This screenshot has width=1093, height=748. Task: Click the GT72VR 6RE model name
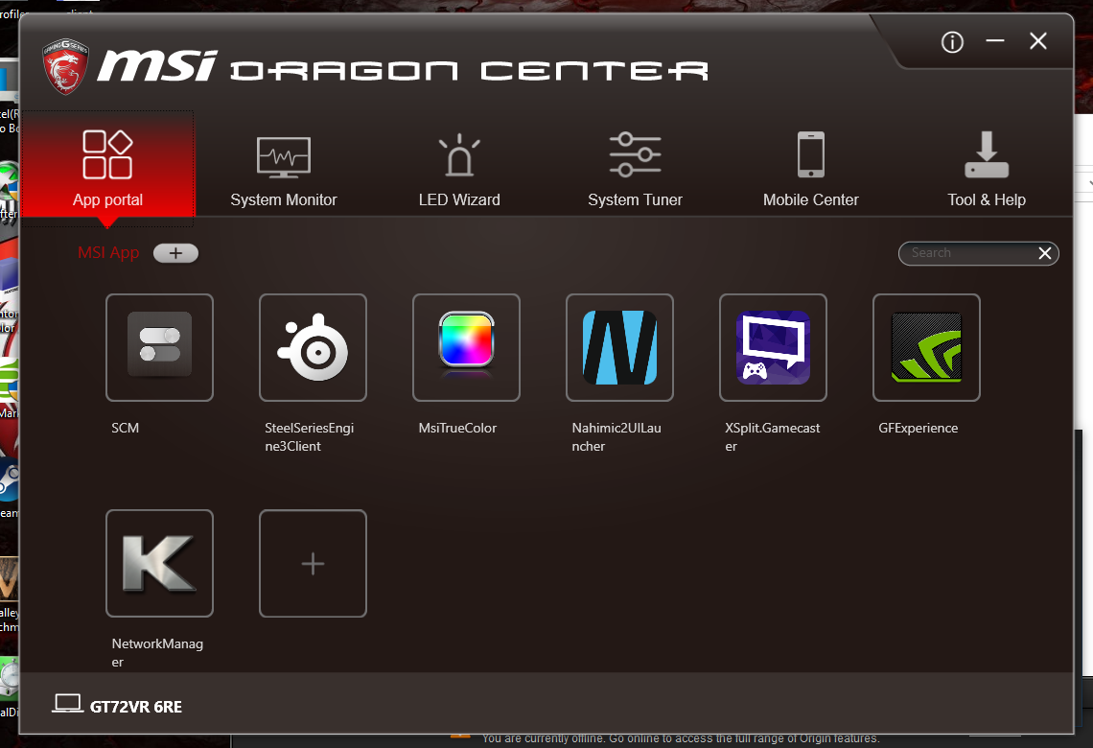(x=136, y=707)
